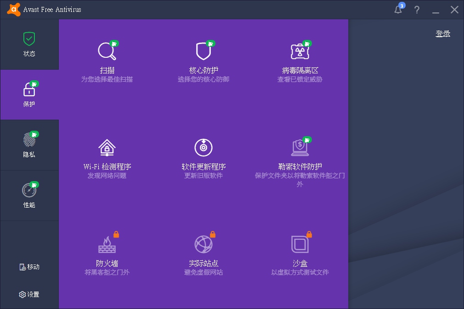Open notifications bell with 3 alerts

tap(398, 10)
